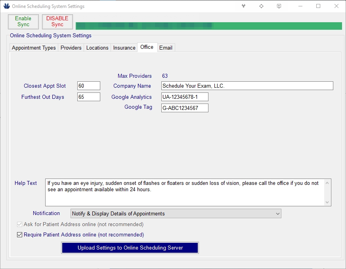The image size is (346, 269).
Task: Minimize the settings window
Action: (300, 6)
